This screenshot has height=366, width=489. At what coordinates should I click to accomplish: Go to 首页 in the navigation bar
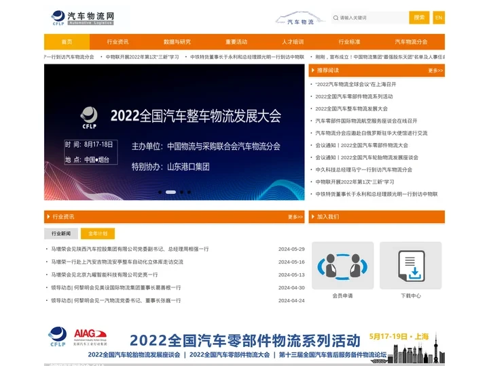67,42
